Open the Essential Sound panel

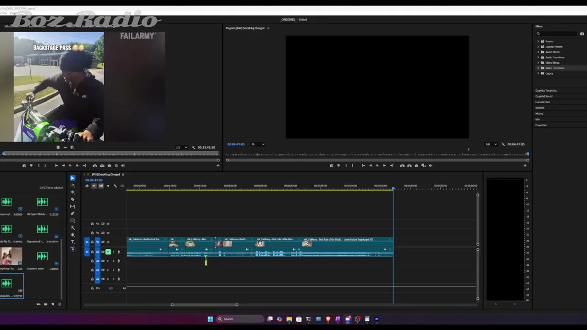544,96
